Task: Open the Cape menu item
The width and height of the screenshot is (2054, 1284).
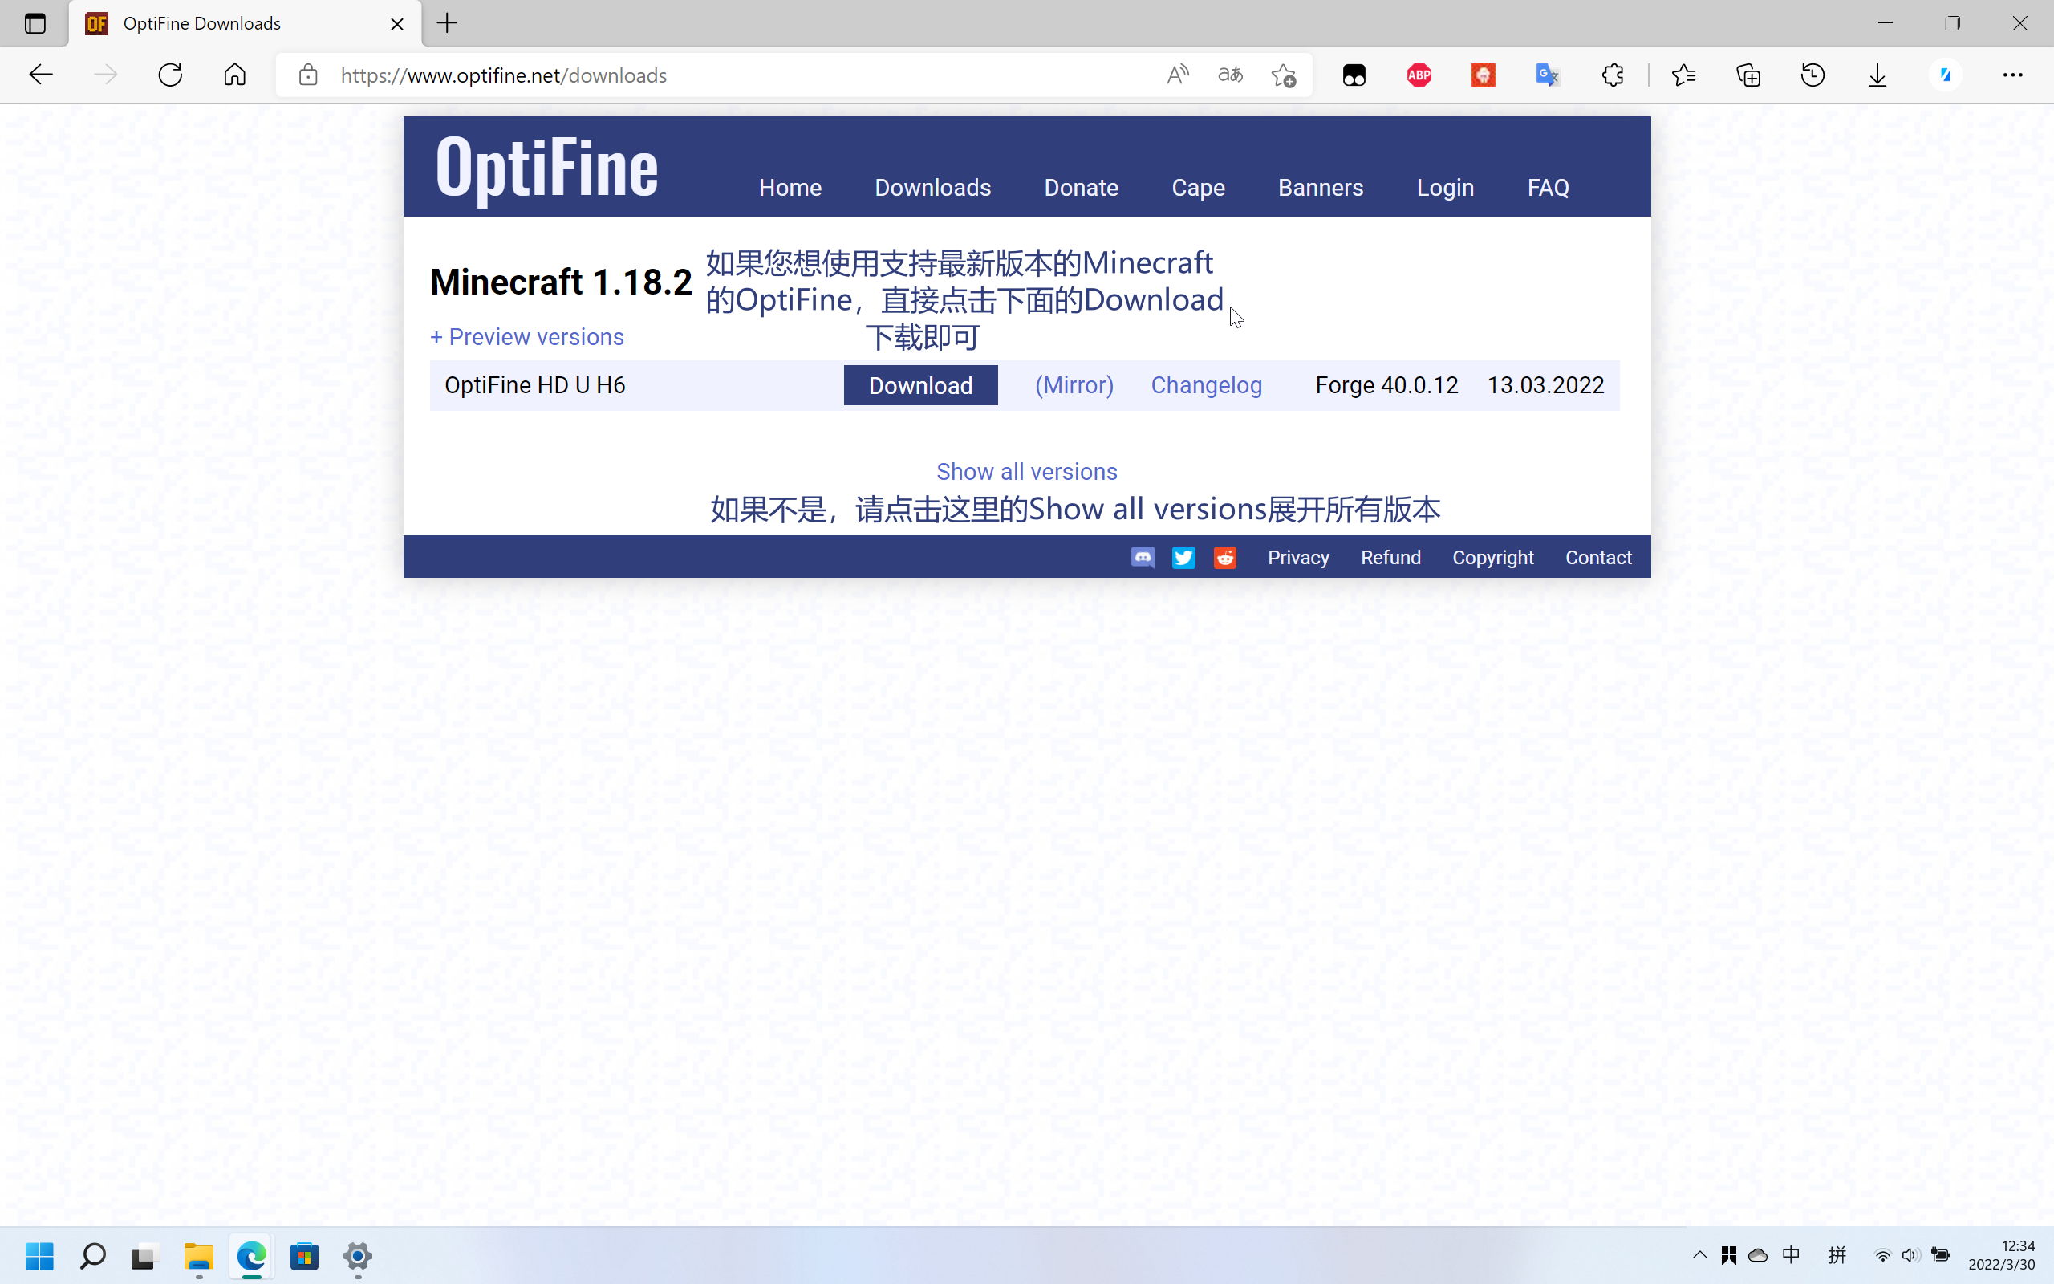Action: pos(1199,188)
